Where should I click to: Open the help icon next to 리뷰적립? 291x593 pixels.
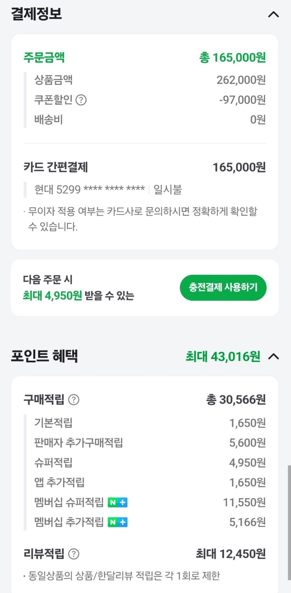point(74,554)
